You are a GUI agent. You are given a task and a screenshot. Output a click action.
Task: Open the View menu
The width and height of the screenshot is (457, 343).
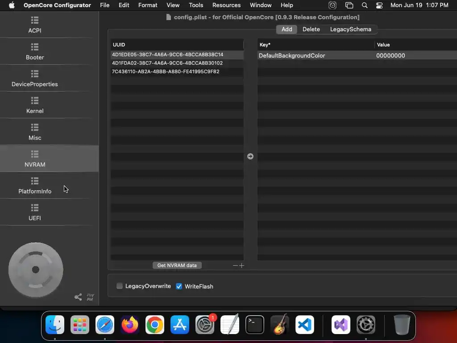[x=173, y=5]
